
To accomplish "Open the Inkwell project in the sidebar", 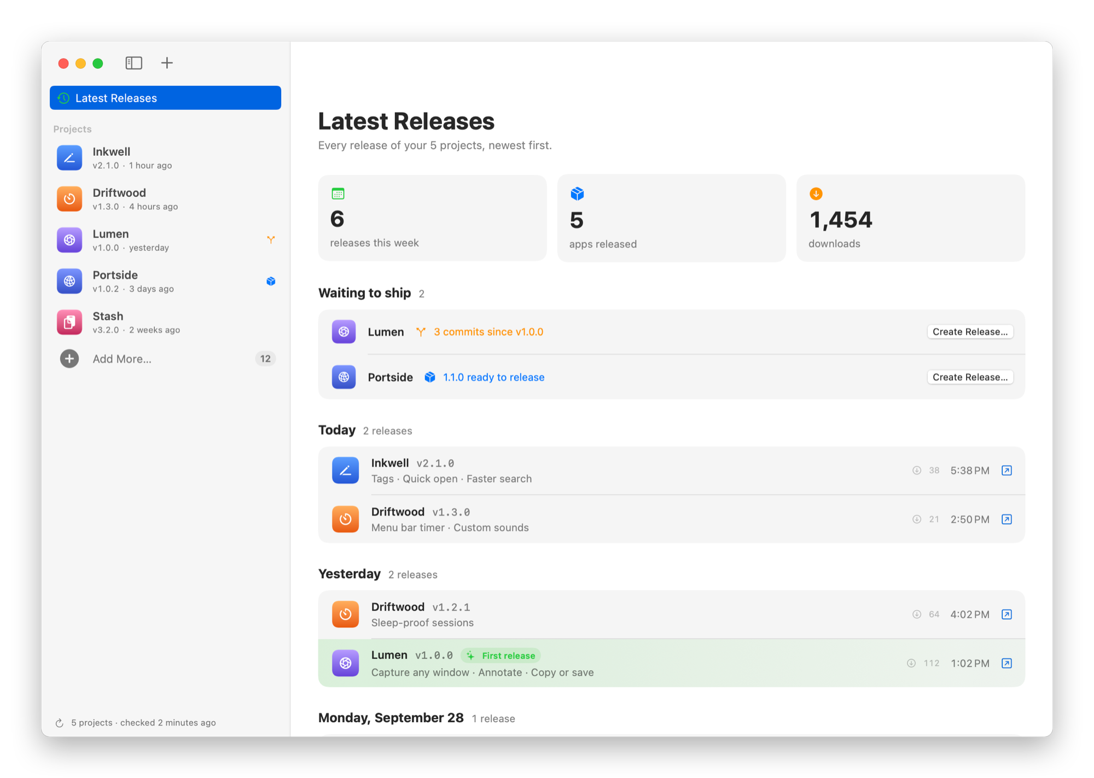I will pyautogui.click(x=165, y=158).
